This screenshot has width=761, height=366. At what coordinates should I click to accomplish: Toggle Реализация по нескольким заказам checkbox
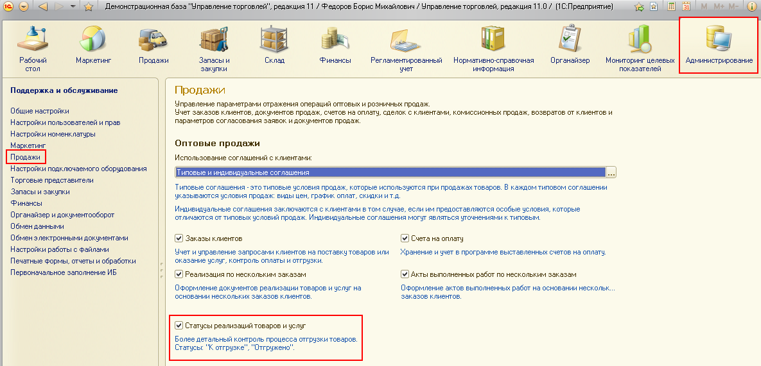point(179,274)
